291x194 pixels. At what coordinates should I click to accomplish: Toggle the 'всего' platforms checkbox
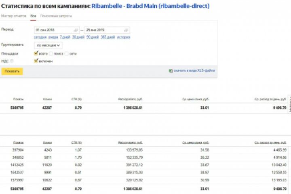tap(36, 53)
